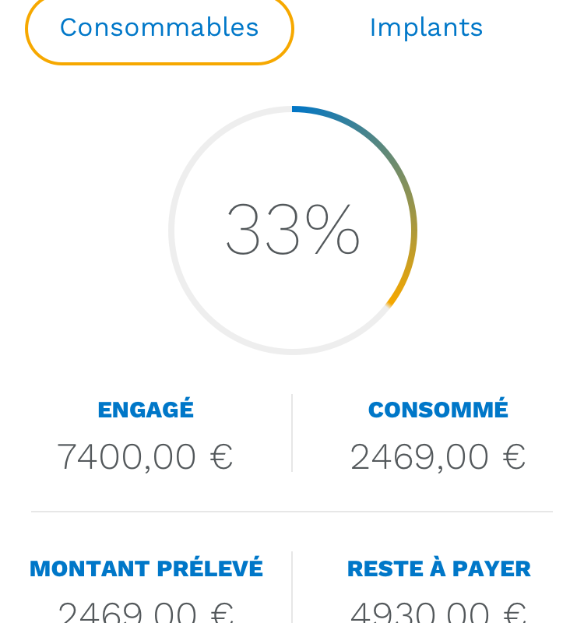Click the MONTANT PRÉLEVÉ heading
Image resolution: width=584 pixels, height=623 pixels.
(146, 568)
